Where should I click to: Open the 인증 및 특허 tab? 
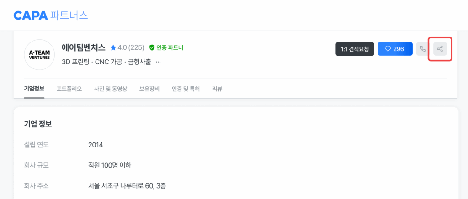point(186,89)
